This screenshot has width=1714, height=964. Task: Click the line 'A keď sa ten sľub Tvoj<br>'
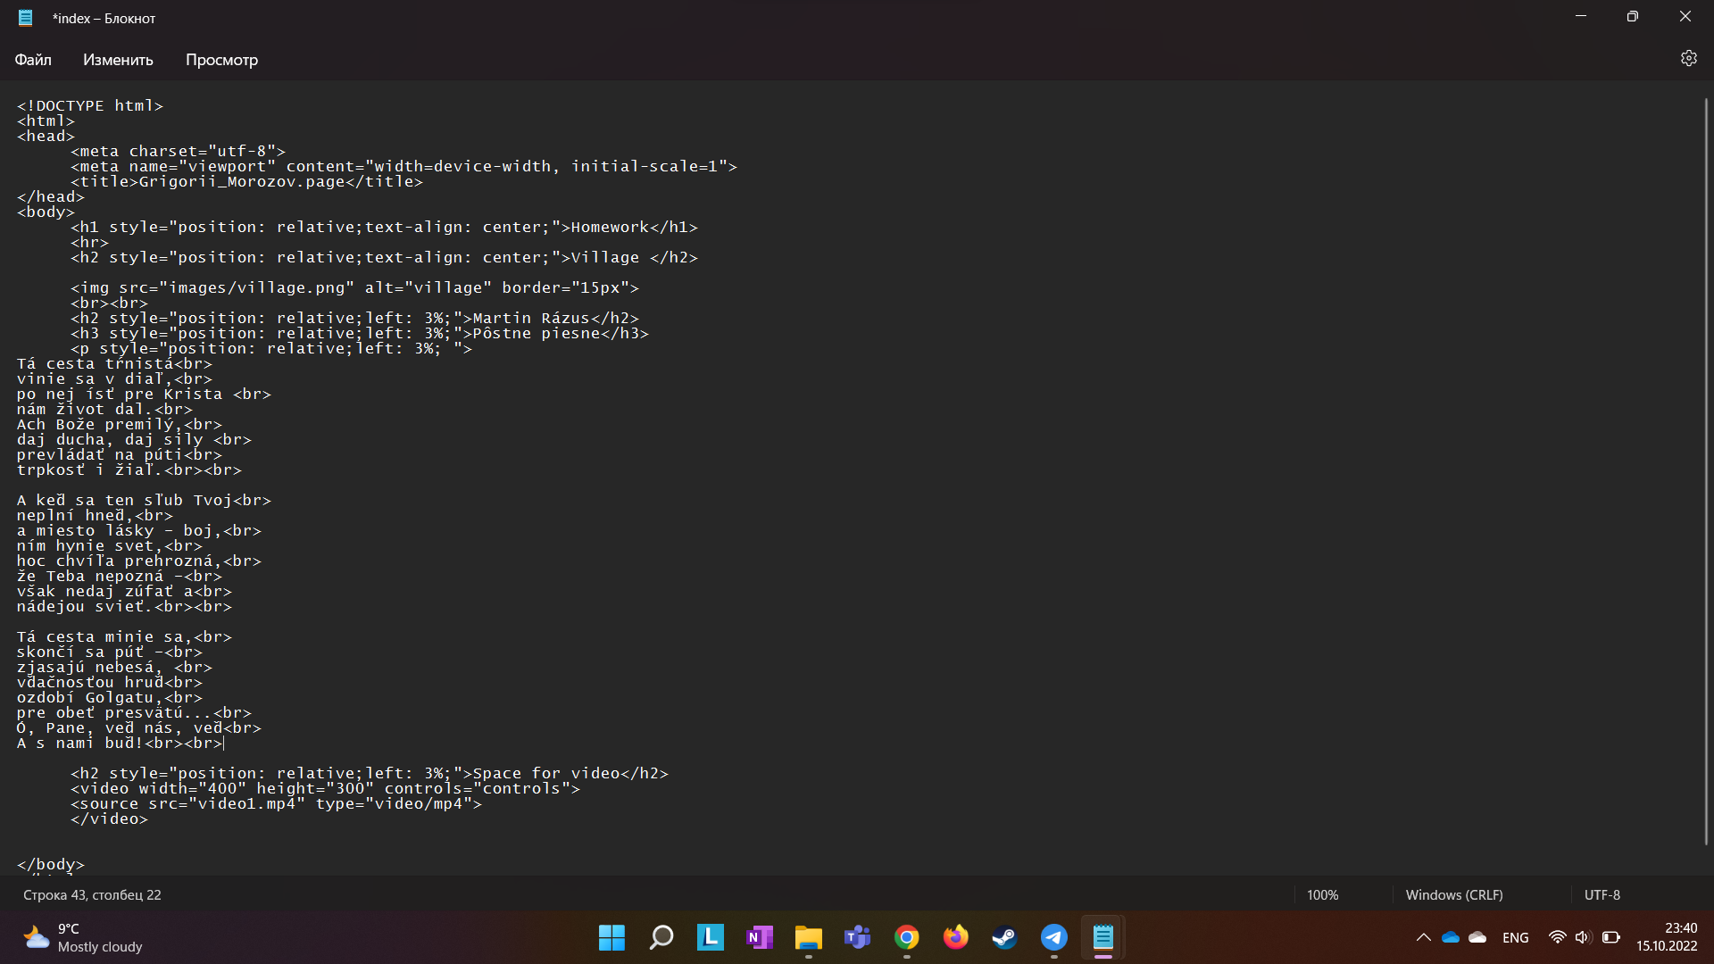144,500
